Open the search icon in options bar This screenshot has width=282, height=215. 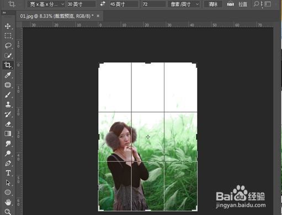click(256, 4)
